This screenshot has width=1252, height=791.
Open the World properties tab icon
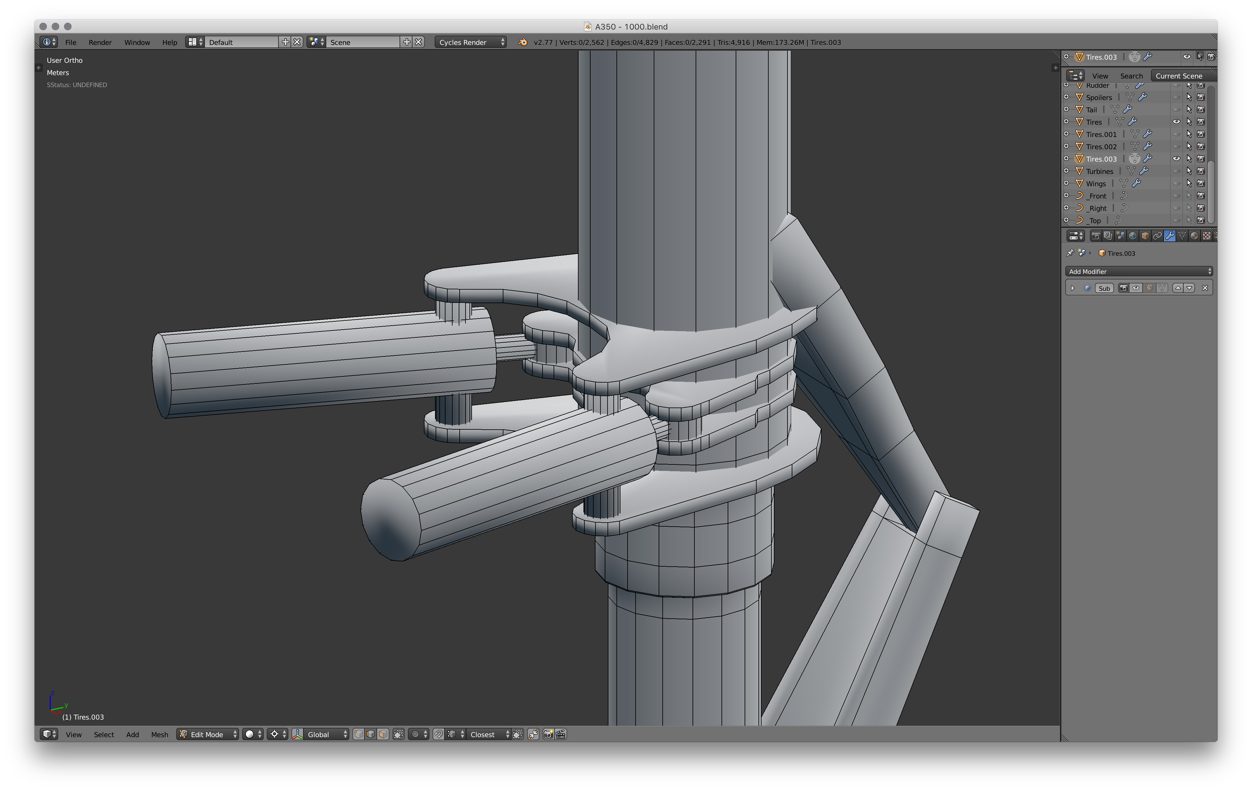point(1132,236)
